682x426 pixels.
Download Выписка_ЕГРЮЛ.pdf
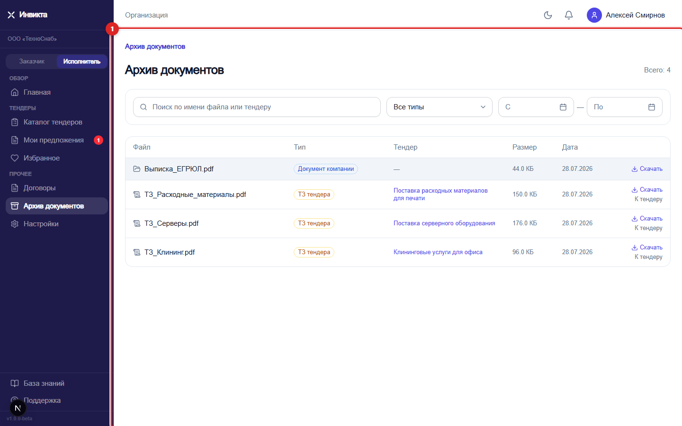647,169
